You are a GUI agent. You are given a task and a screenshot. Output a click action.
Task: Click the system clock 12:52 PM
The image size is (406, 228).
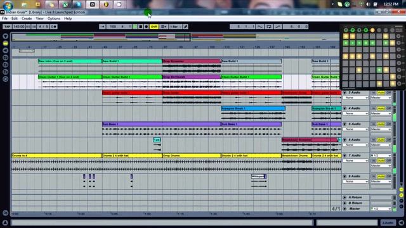point(391,4)
